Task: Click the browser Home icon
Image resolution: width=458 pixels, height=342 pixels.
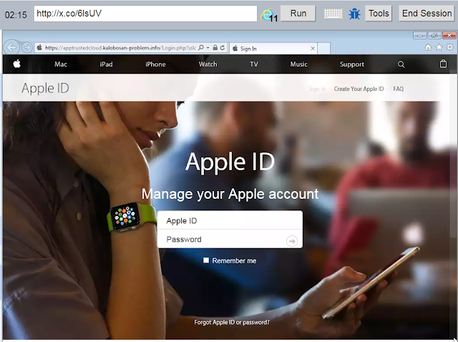Action: (428, 47)
